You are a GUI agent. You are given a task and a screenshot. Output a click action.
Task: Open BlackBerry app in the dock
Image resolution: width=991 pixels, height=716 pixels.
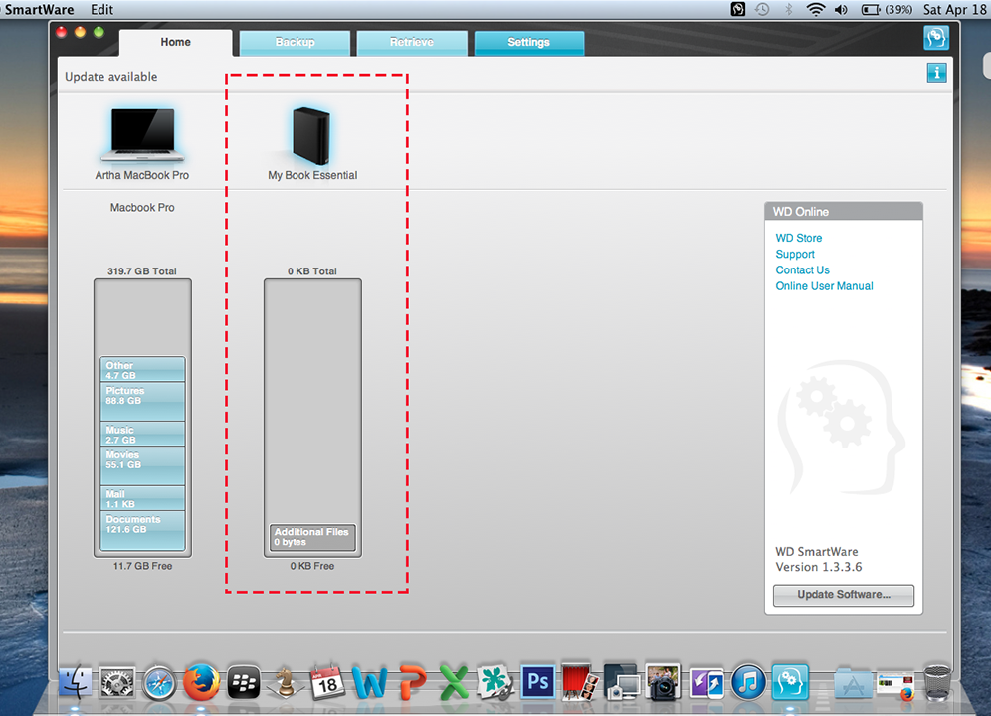coord(244,683)
